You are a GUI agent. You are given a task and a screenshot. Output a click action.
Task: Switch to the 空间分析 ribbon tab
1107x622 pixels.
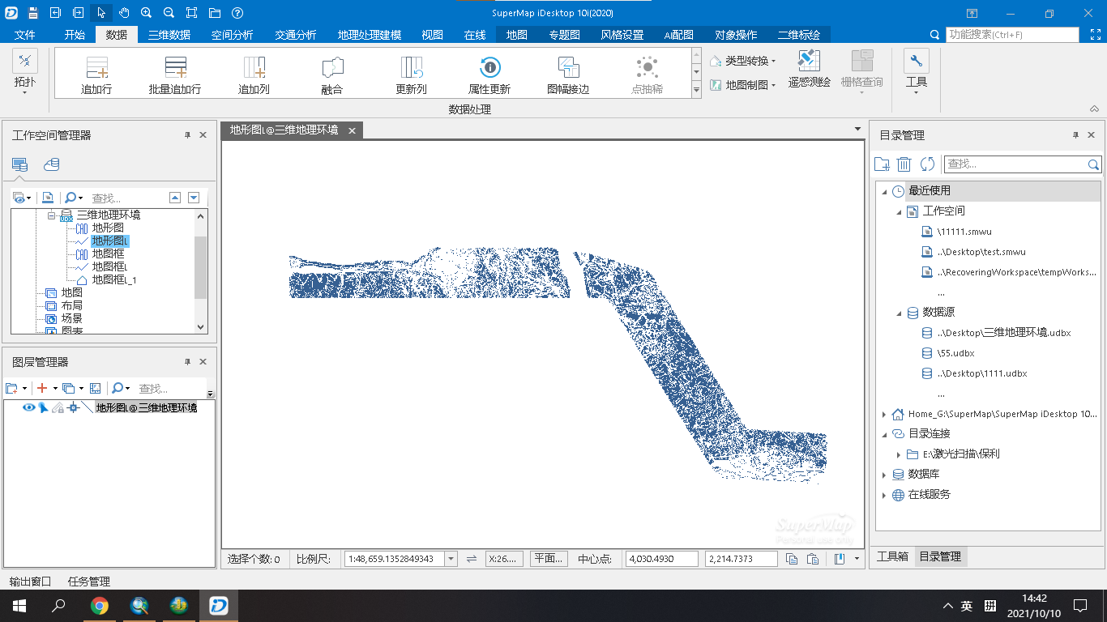point(232,35)
